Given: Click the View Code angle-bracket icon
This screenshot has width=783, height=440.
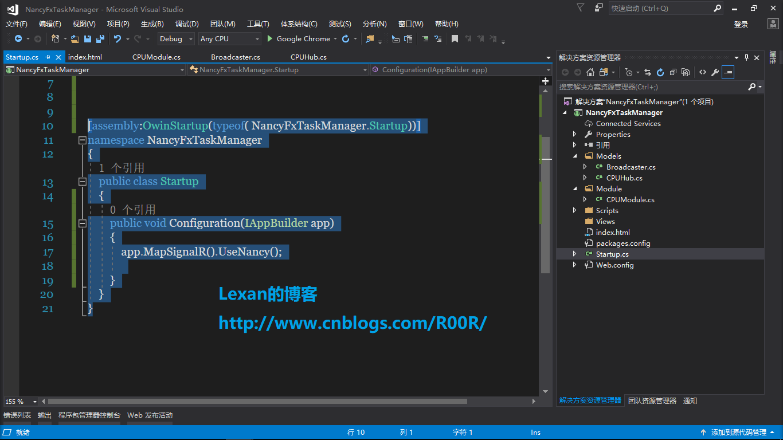Looking at the screenshot, I should [702, 72].
